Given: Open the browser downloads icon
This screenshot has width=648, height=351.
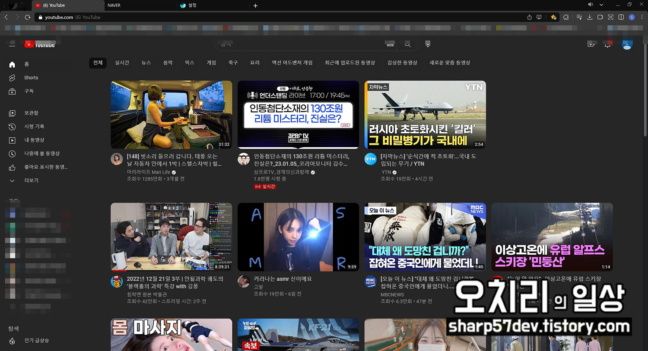Looking at the screenshot, I should pyautogui.click(x=590, y=17).
